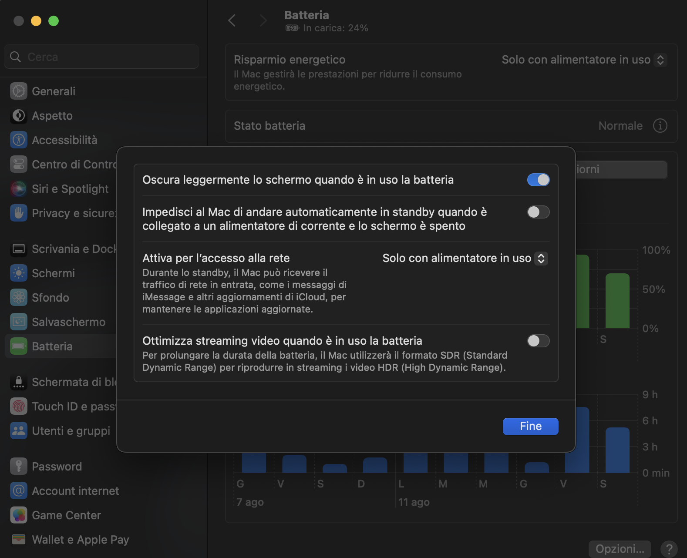Open the Account internet at-sign icon
The height and width of the screenshot is (558, 687).
18,491
